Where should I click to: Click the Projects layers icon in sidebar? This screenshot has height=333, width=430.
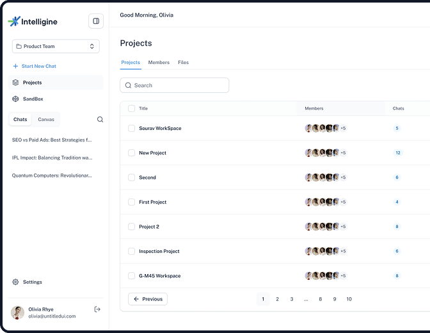16,83
